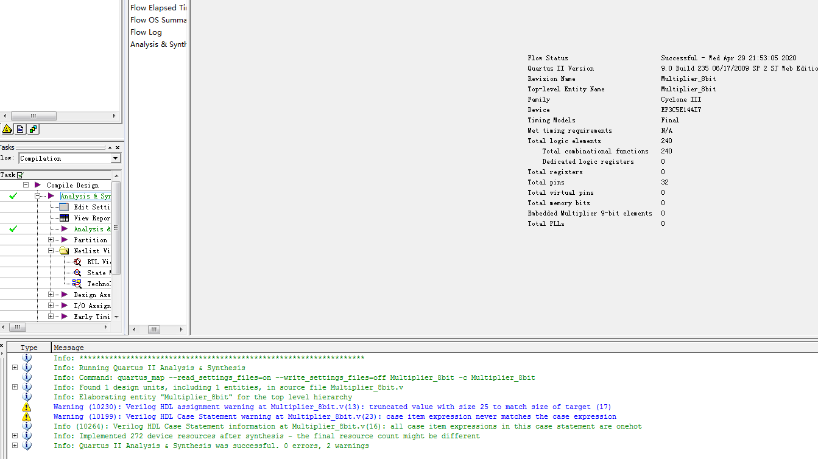Viewport: 818px width, 459px height.
Task: Close the Tasks pane with its X
Action: [118, 147]
